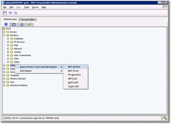Click the second layout view toolbar icon
Screen dimensions: 171x124
pyautogui.click(x=10, y=13)
